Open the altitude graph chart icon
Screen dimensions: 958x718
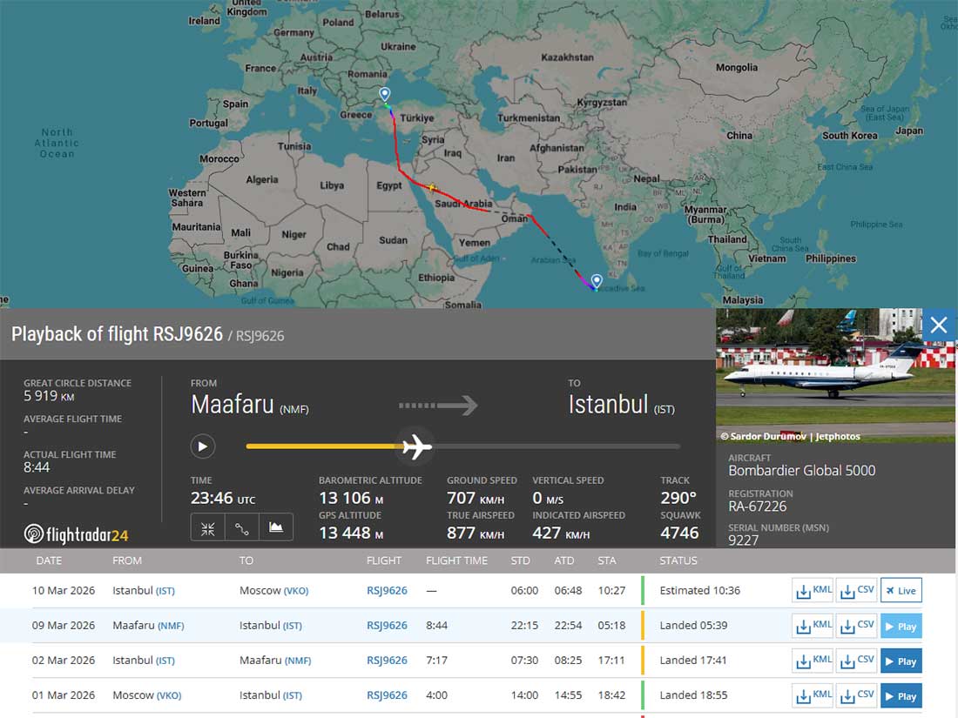click(276, 528)
